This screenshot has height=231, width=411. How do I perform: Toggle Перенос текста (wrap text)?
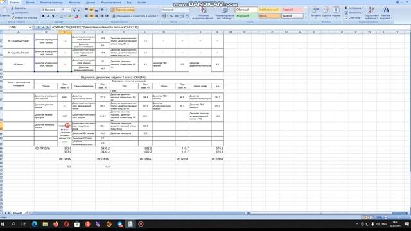pyautogui.click(x=123, y=10)
